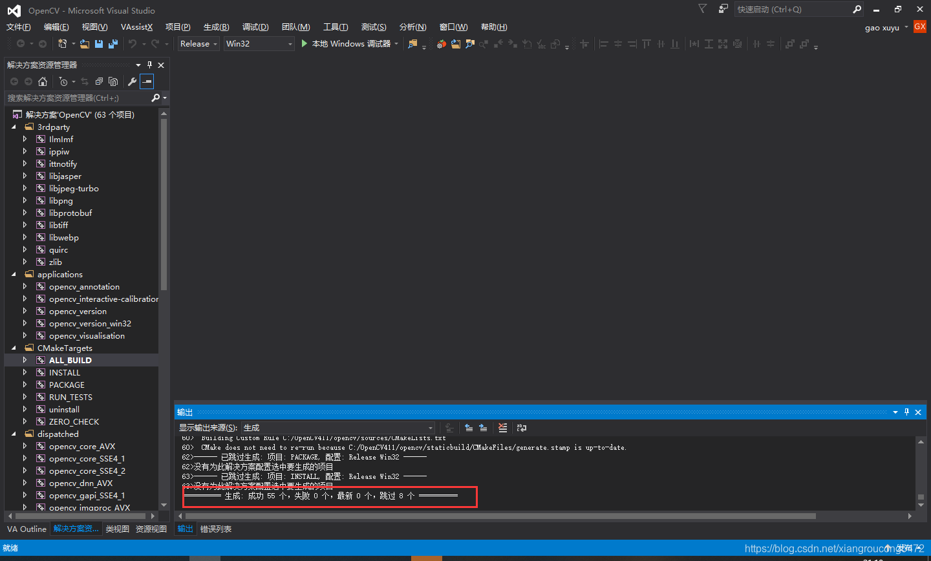
Task: Switch to the VA Outline tab
Action: 27,529
